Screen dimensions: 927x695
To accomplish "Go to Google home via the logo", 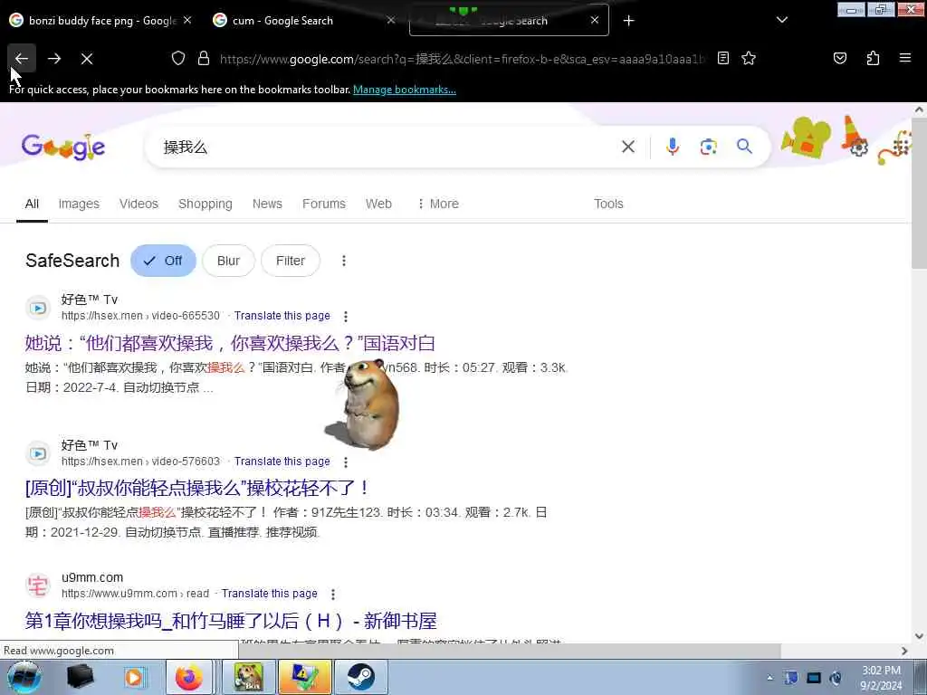I will [x=63, y=147].
